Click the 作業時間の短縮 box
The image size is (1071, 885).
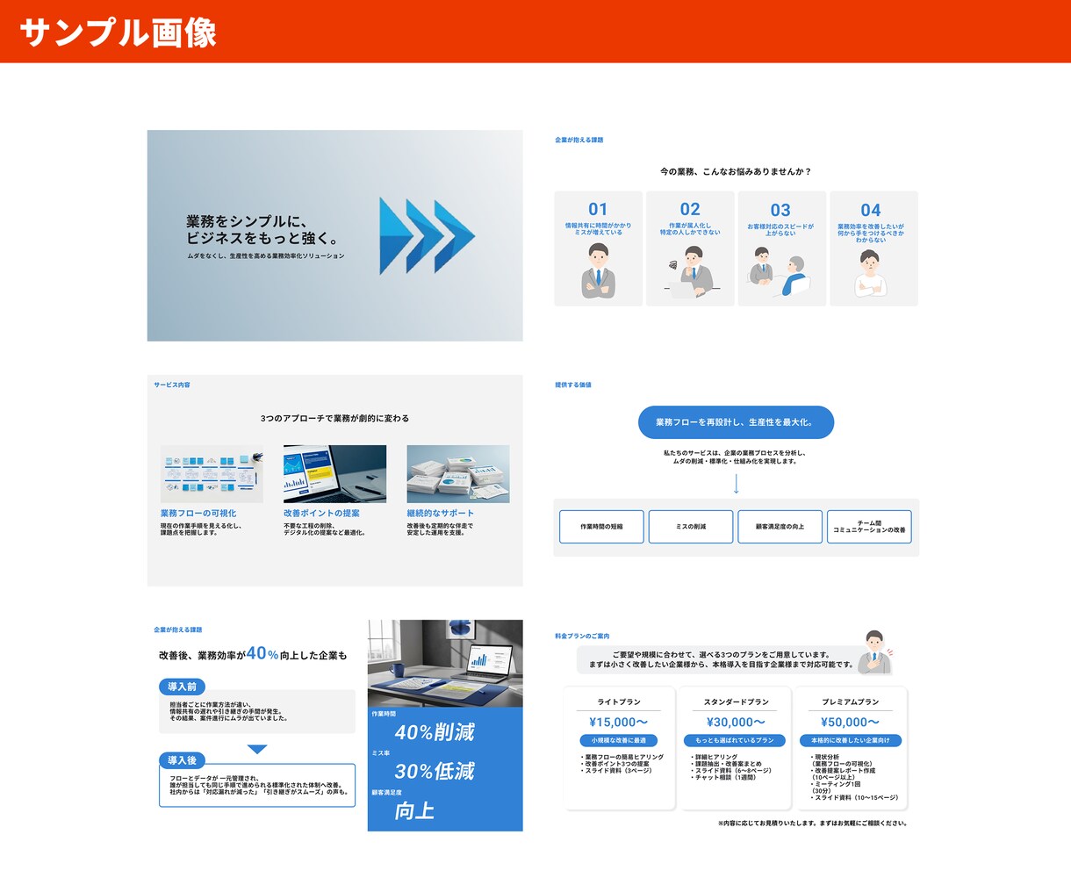(601, 527)
